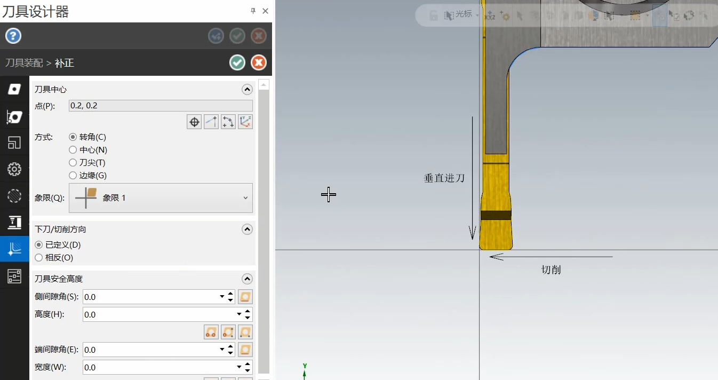Select the 中心(N) radio option

click(x=88, y=150)
